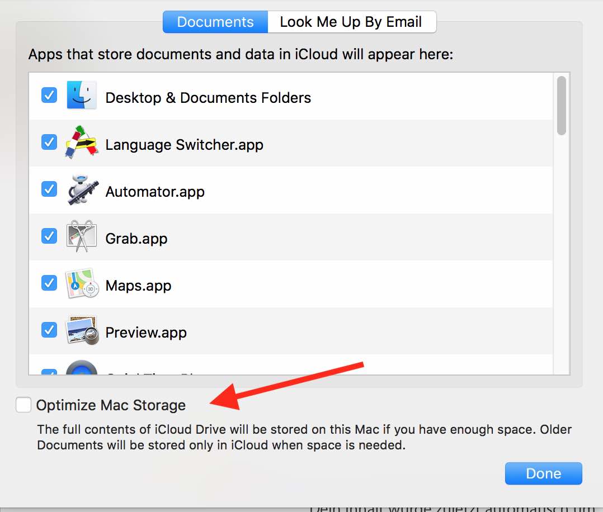Screen dimensions: 603x512
Task: Enable Optimize Mac Storage checkbox
Action: 23,405
